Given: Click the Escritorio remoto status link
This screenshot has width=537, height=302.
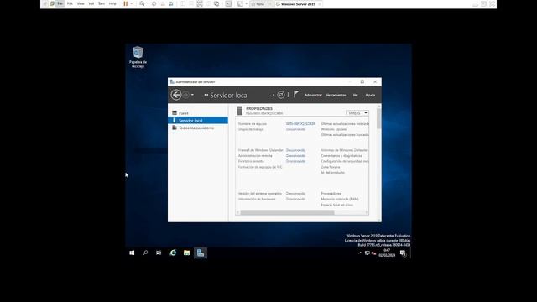Looking at the screenshot, I should [295, 161].
